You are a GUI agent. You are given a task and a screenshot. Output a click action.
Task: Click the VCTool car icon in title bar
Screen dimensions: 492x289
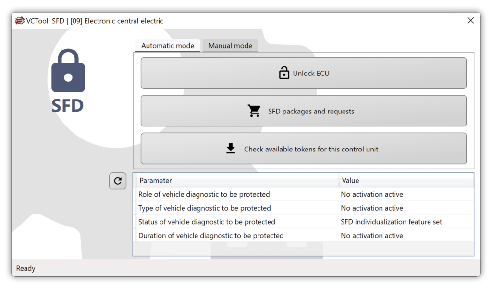click(x=20, y=21)
